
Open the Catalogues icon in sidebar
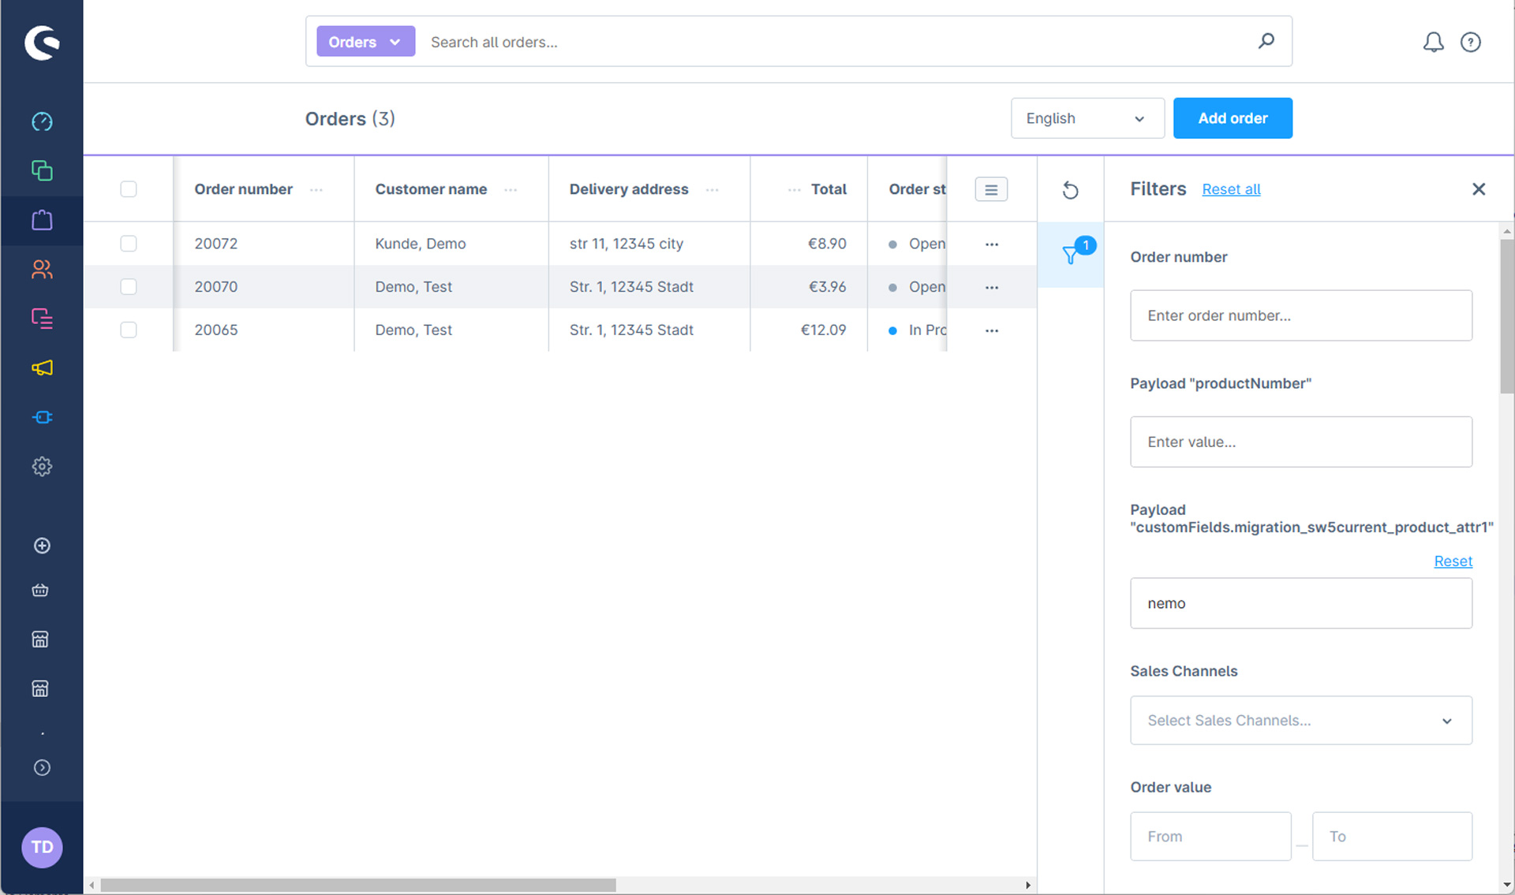coord(42,170)
